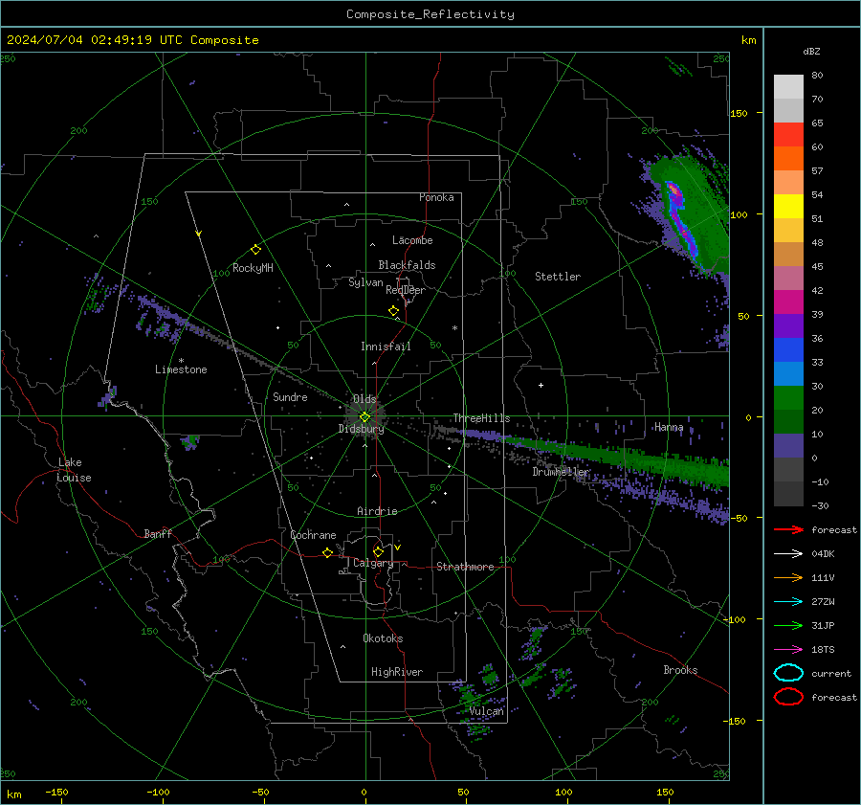This screenshot has width=861, height=805.
Task: Click the bright yellow 51-54 dBZ swatch
Action: click(788, 207)
